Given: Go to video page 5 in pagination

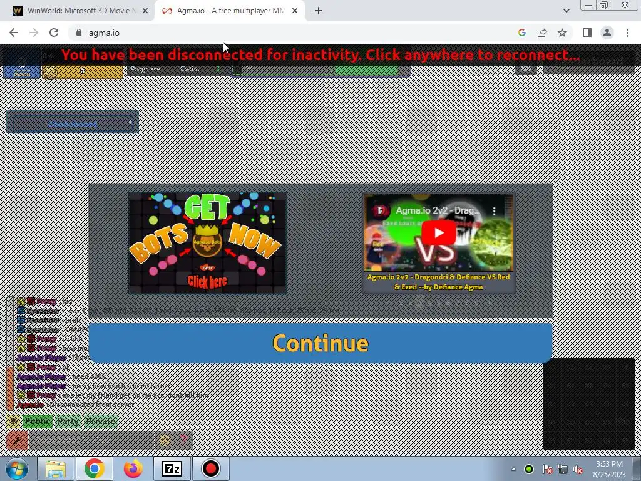Looking at the screenshot, I should pos(439,303).
